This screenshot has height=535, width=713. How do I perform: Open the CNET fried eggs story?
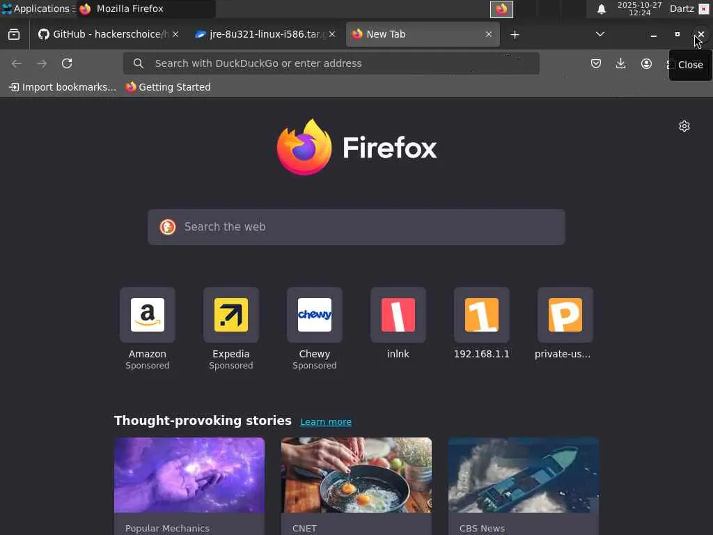tap(356, 475)
